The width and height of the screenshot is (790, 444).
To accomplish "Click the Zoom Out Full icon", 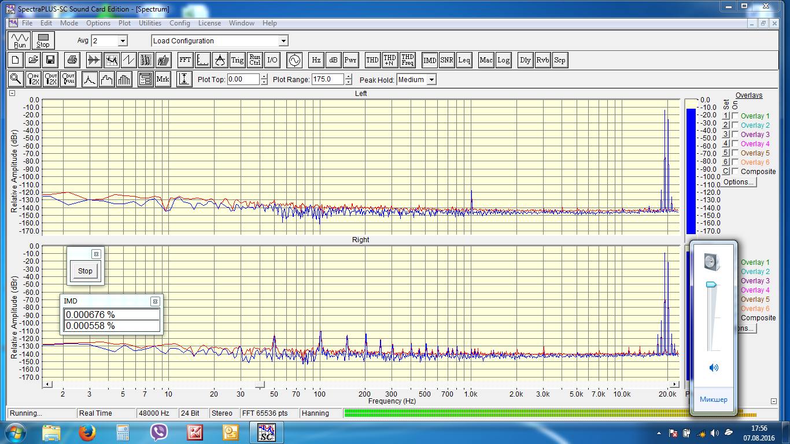I will 69,80.
